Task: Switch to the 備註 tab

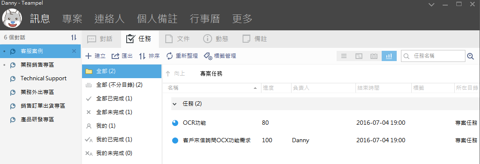Action: coord(255,39)
